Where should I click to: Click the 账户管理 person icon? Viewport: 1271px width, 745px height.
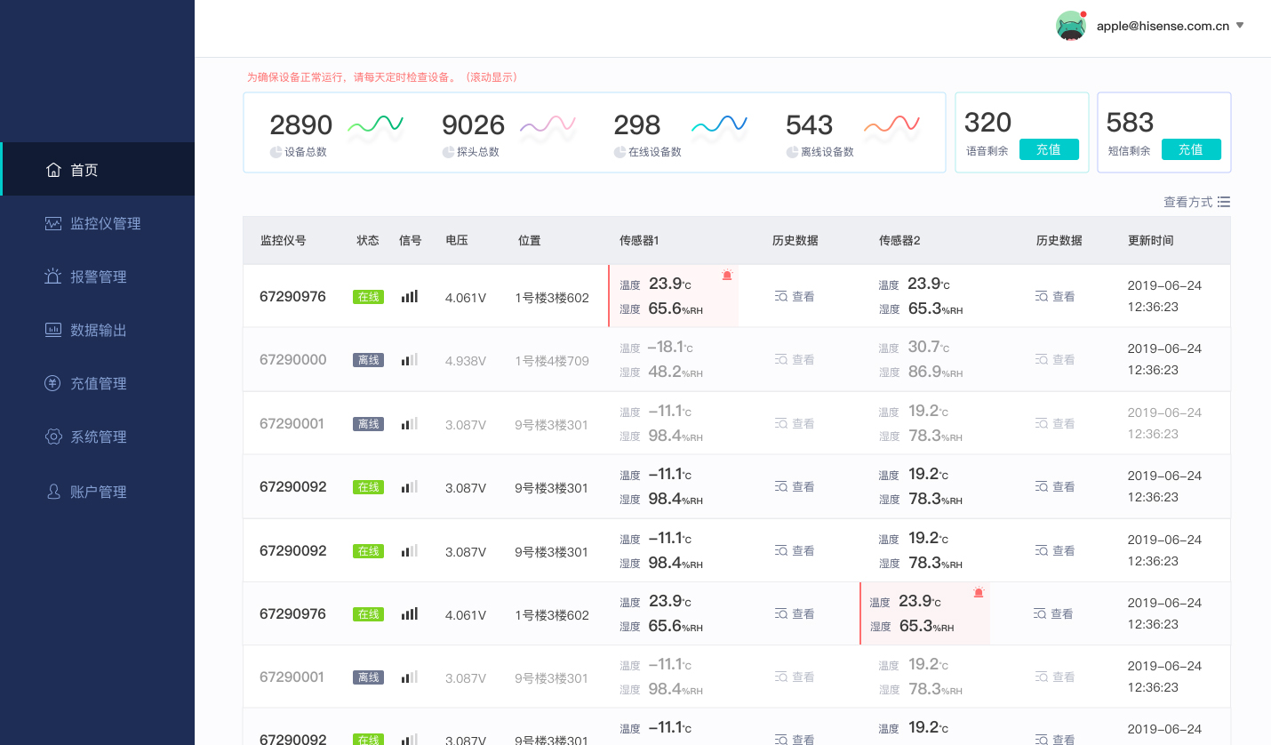(53, 492)
